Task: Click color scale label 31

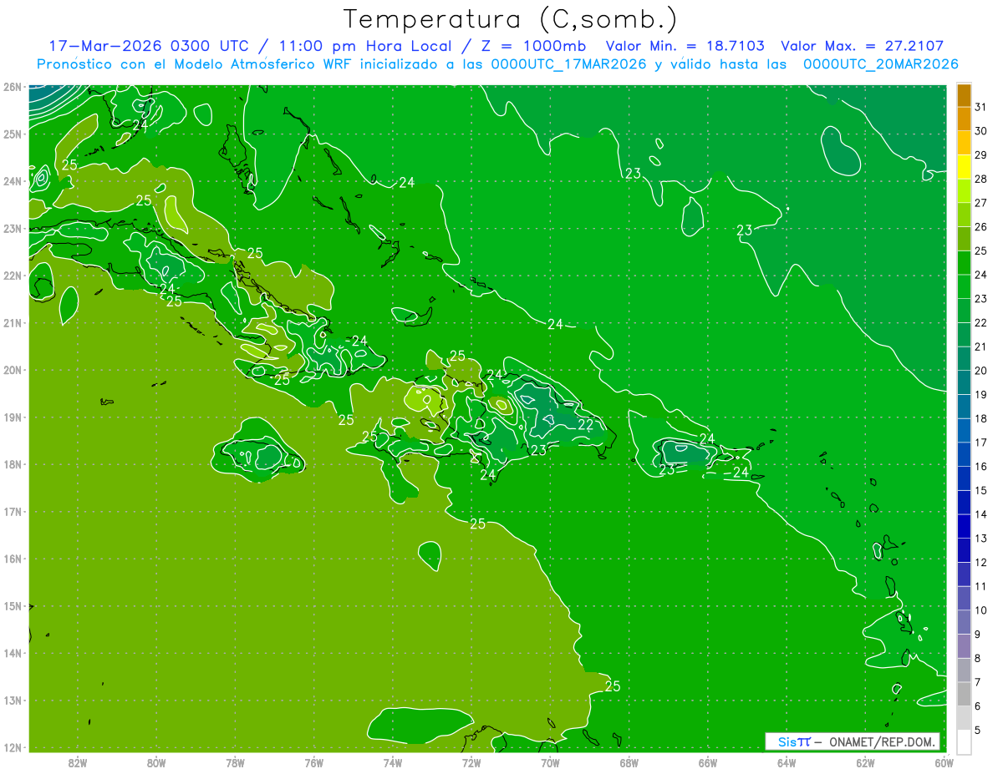Action: coord(980,107)
